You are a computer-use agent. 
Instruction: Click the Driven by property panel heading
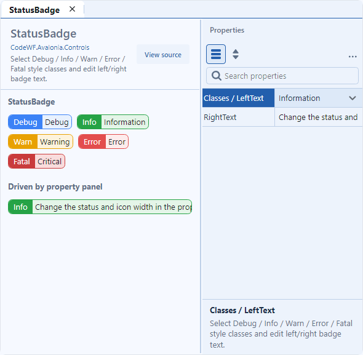(55, 186)
